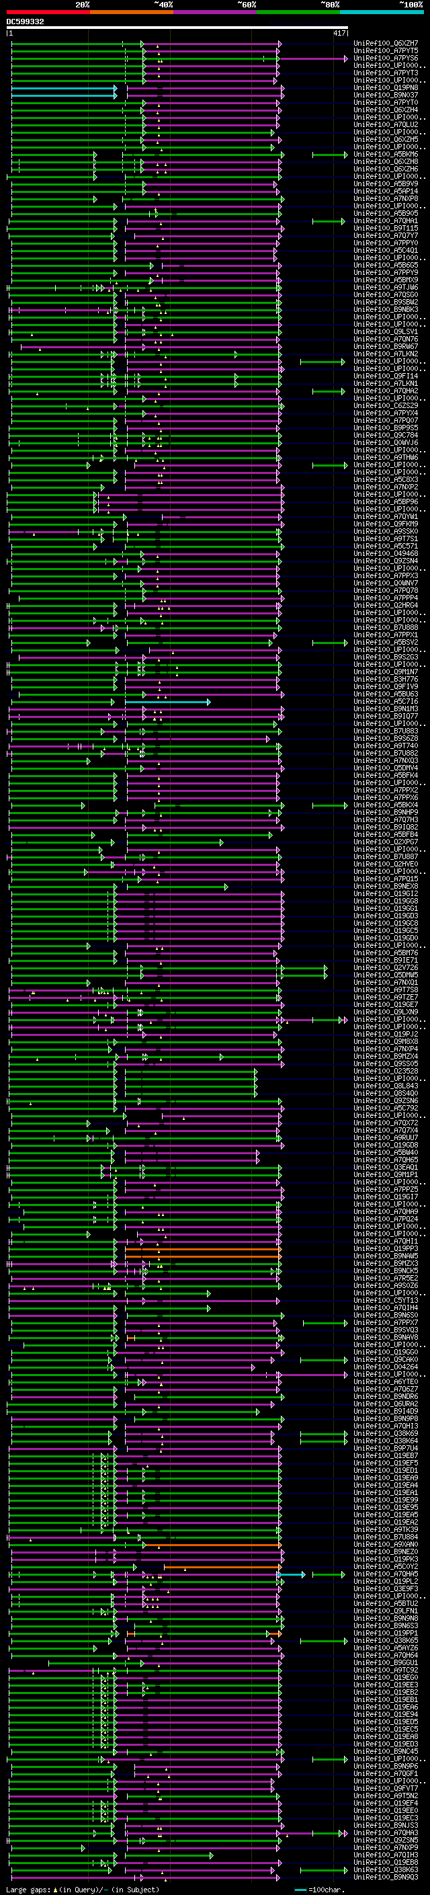Select the label UniRef100_Q9C784

386,436
